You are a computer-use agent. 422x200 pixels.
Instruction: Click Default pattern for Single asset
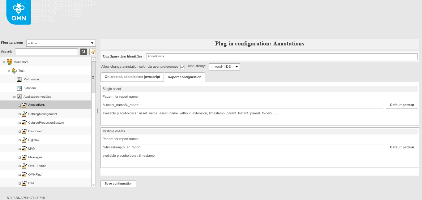pyautogui.click(x=402, y=105)
